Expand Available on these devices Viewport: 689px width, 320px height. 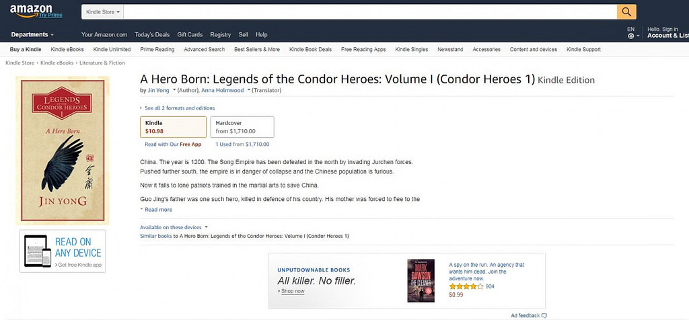tap(174, 227)
